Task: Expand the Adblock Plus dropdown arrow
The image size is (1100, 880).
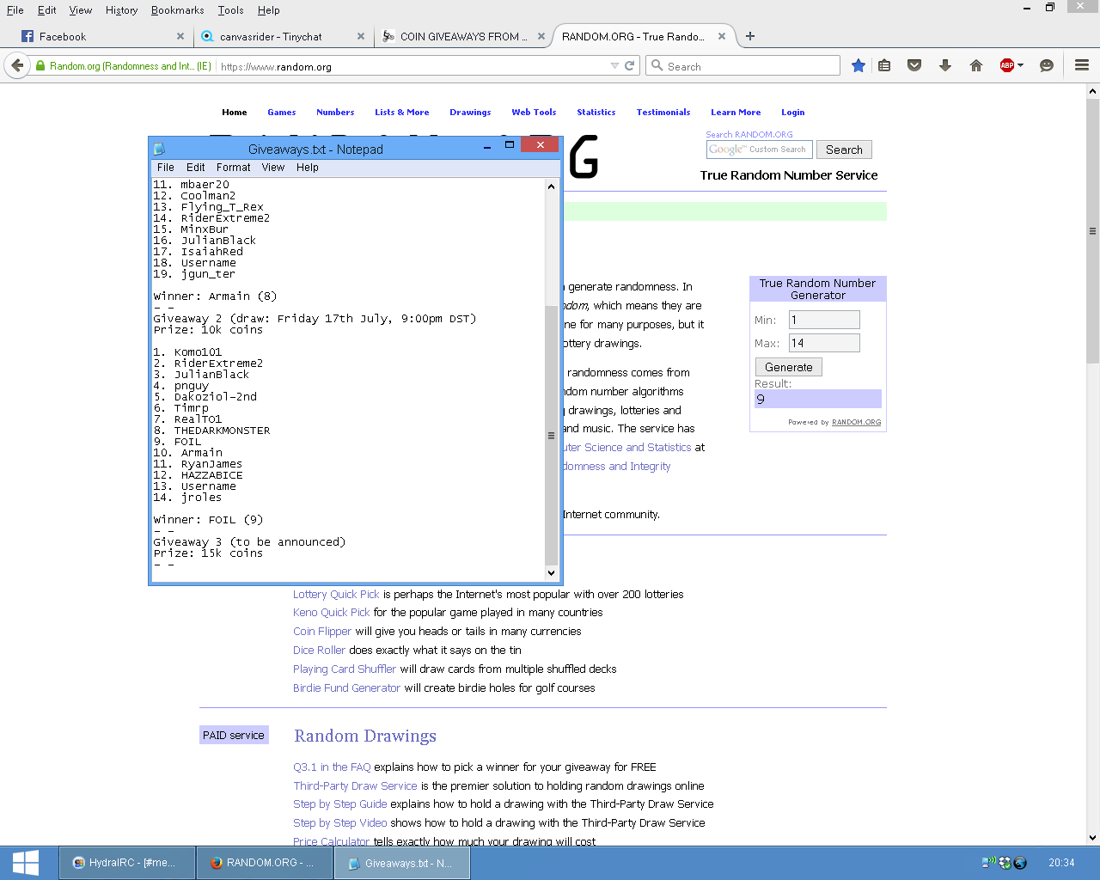Action: point(1020,65)
